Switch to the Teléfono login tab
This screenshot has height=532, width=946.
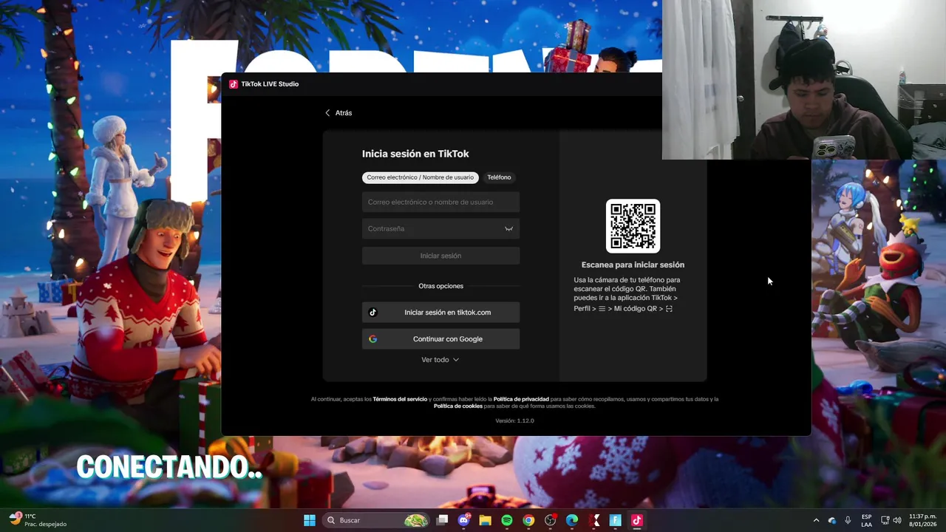coord(499,177)
